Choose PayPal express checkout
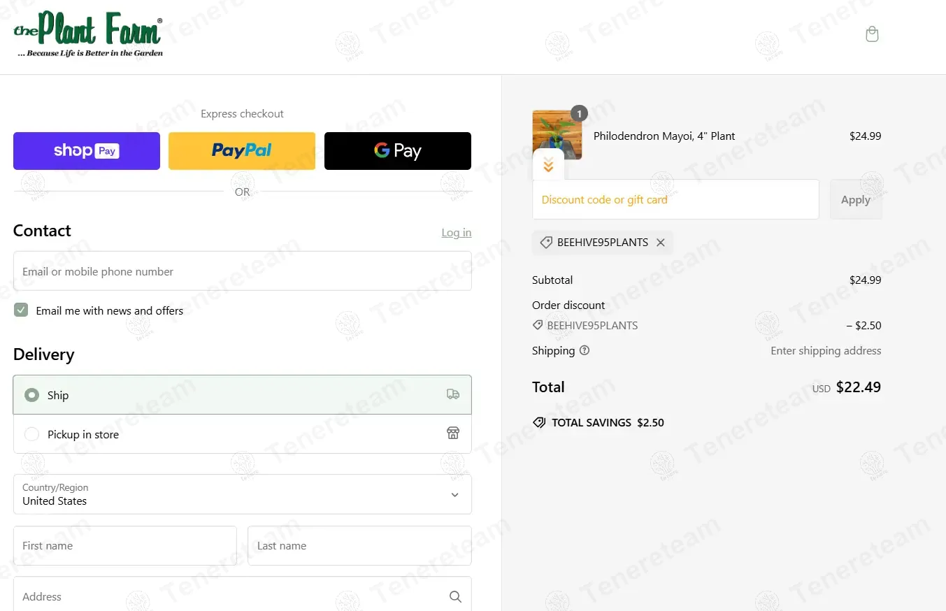The height and width of the screenshot is (611, 946). pyautogui.click(x=242, y=151)
